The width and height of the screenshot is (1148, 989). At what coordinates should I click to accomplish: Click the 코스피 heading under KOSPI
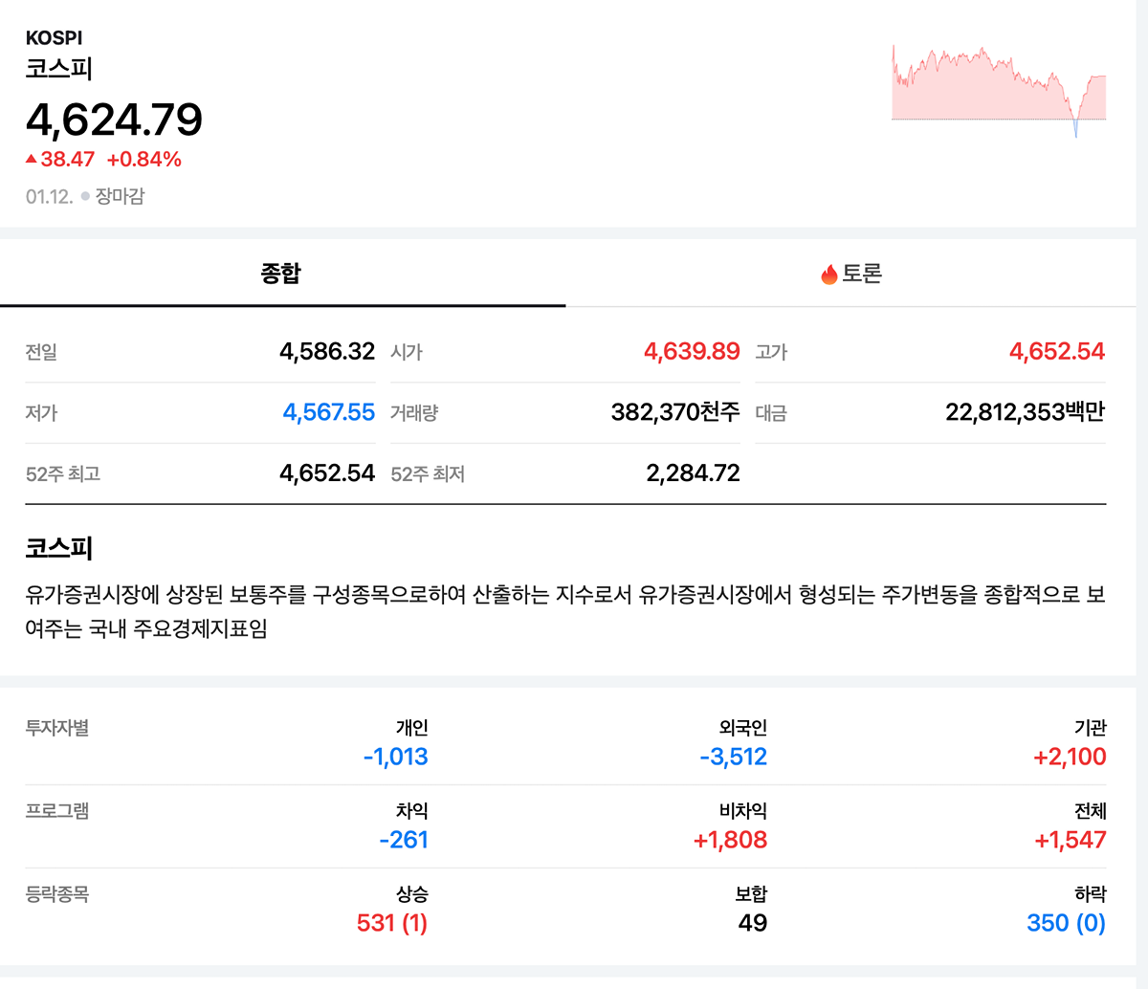[58, 69]
